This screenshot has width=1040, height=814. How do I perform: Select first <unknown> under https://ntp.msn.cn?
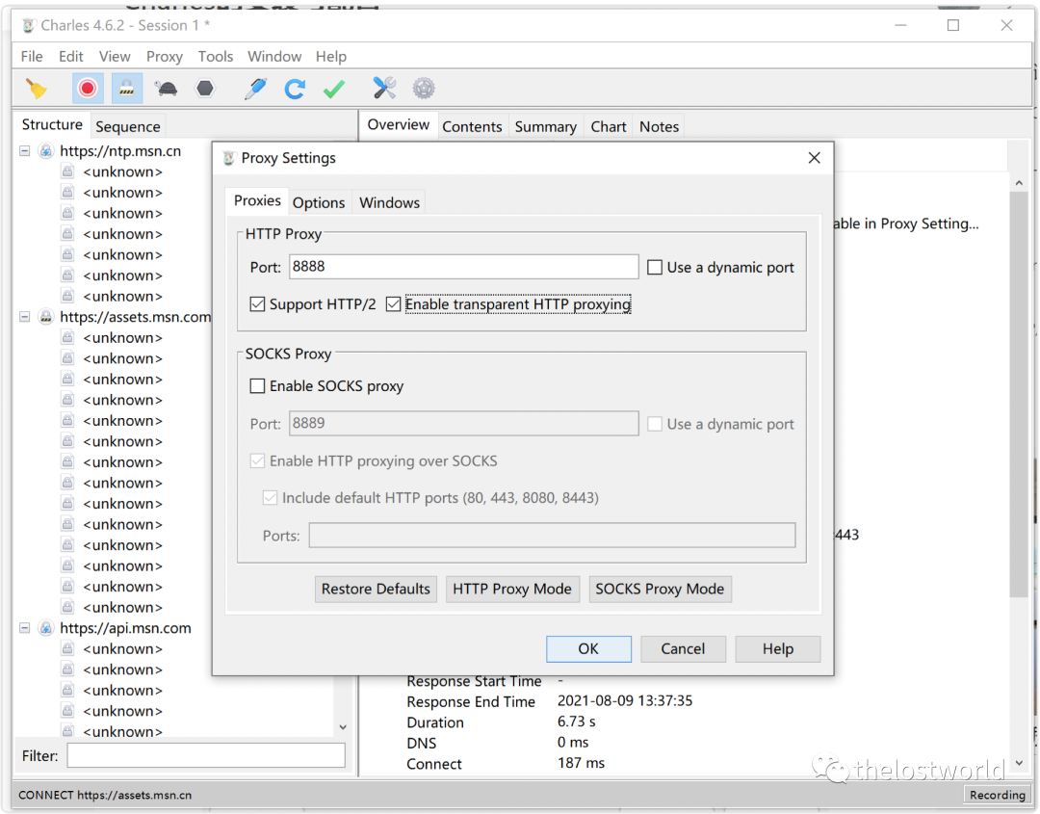pyautogui.click(x=122, y=171)
